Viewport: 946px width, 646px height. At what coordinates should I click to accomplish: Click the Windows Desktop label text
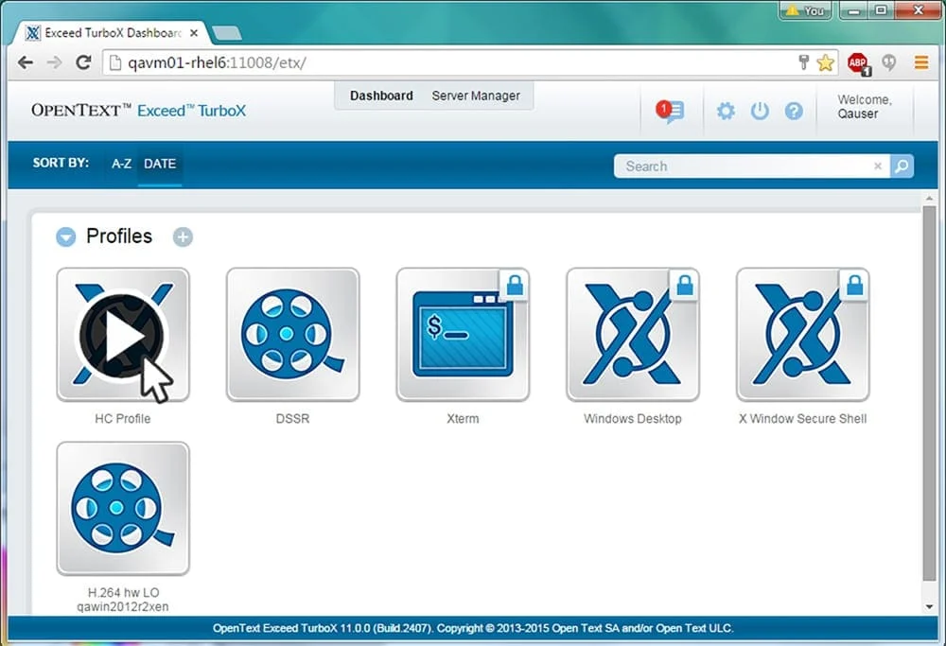pos(633,419)
